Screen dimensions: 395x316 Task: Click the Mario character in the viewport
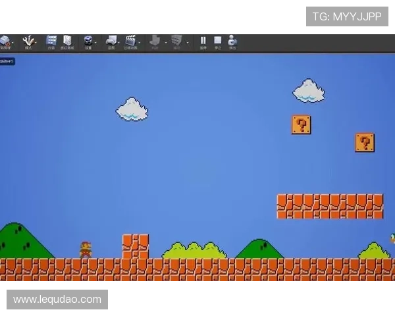86,250
